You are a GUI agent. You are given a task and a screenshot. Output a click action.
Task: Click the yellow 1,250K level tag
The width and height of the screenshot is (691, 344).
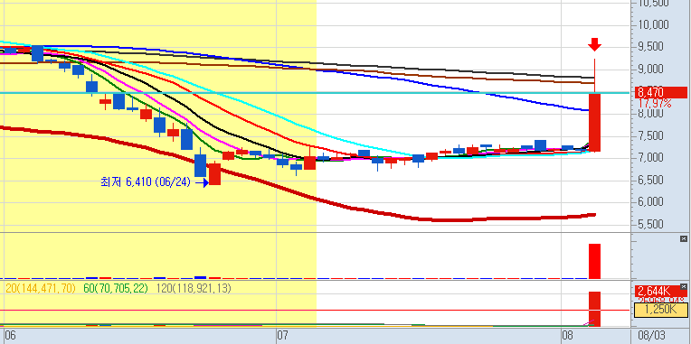660,310
